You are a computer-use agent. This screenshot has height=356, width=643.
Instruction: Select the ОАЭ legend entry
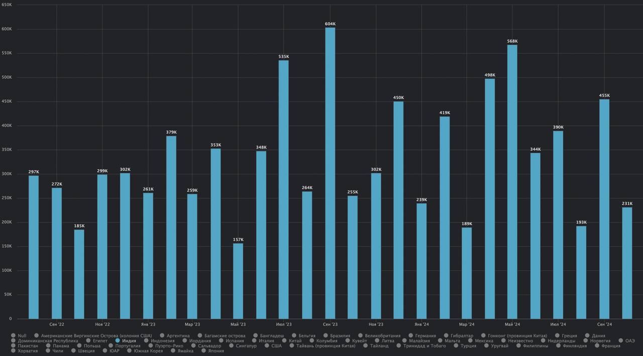point(630,341)
